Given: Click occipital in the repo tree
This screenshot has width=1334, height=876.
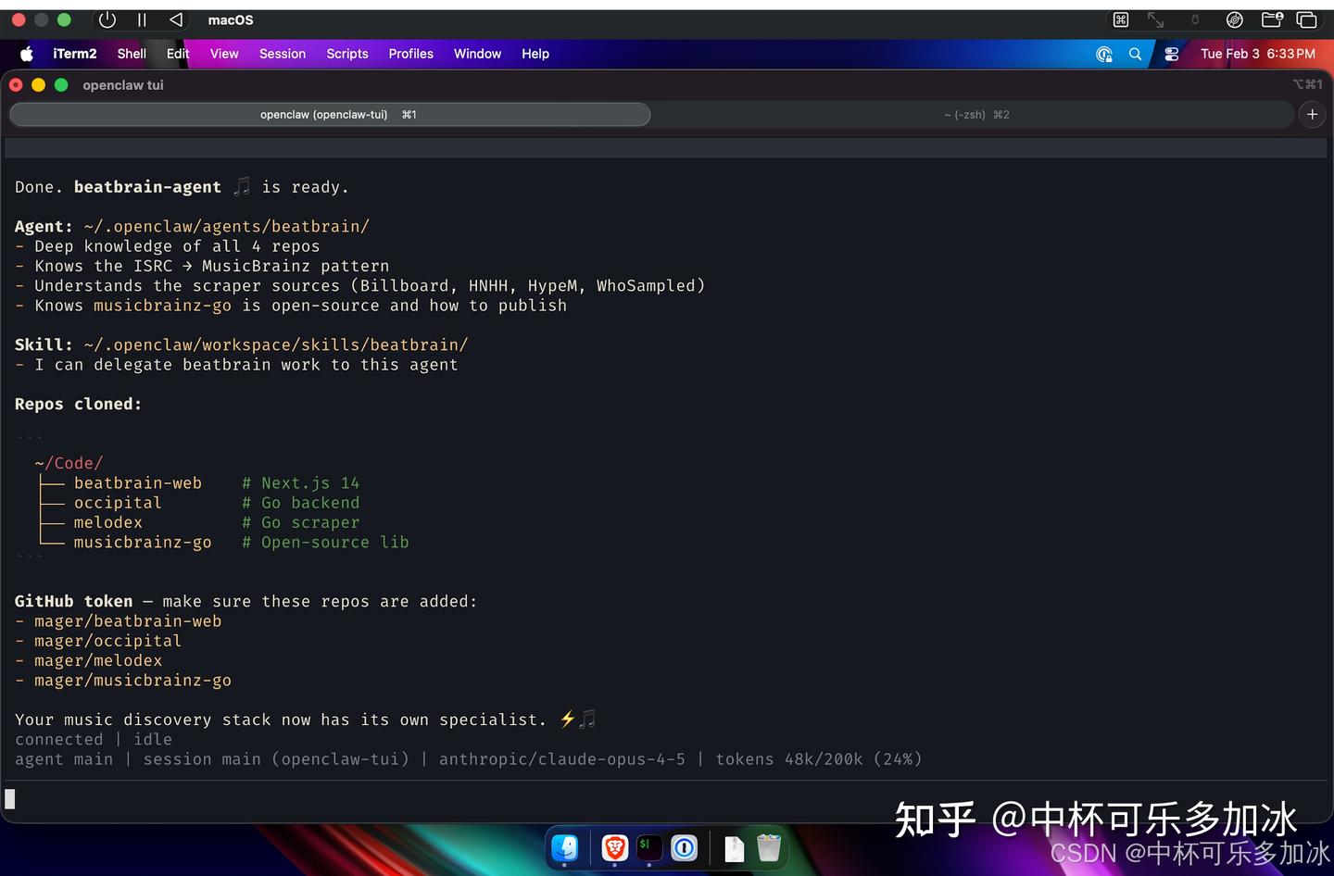Looking at the screenshot, I should 118,503.
